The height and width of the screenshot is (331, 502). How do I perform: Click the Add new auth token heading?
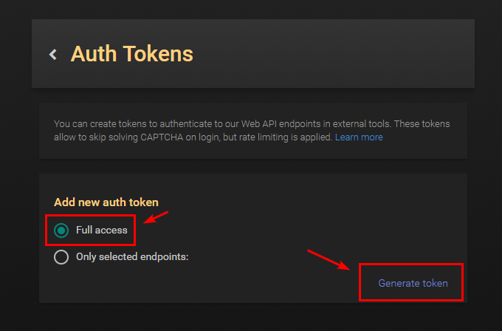point(106,202)
